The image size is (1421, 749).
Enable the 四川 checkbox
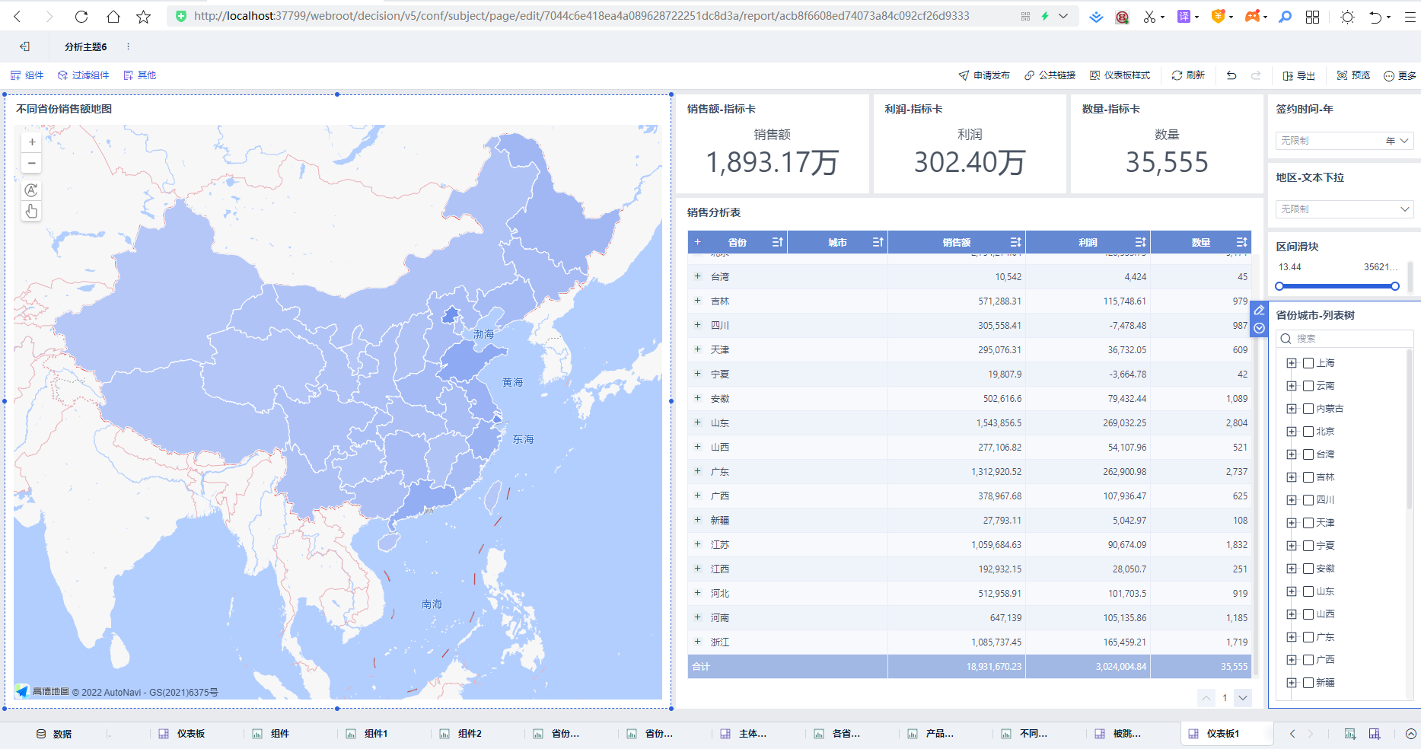[1308, 500]
